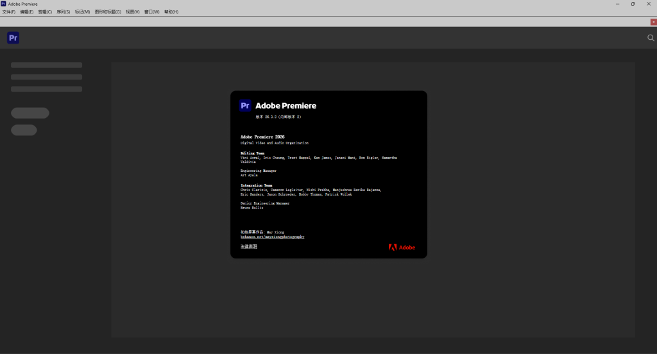The width and height of the screenshot is (657, 354).
Task: Click the "Adobe Premiere 2026" heading text
Action: click(x=262, y=137)
